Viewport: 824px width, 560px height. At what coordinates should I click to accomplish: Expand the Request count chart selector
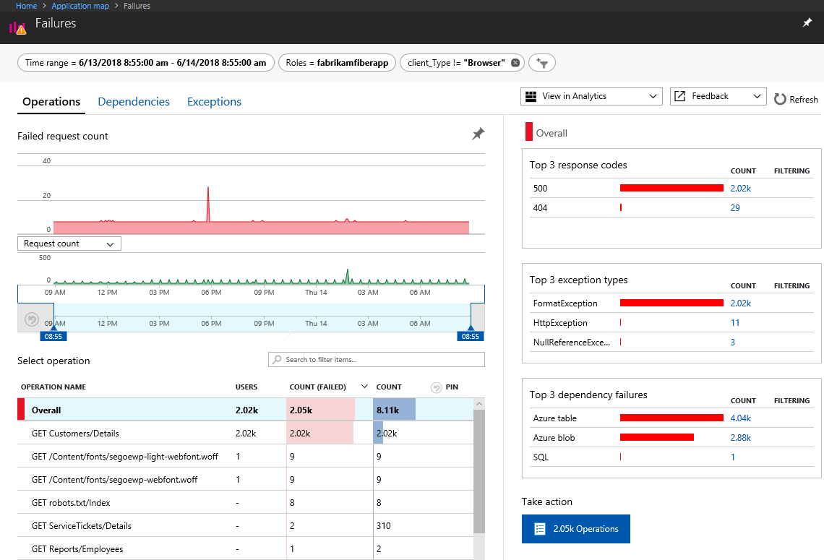69,244
